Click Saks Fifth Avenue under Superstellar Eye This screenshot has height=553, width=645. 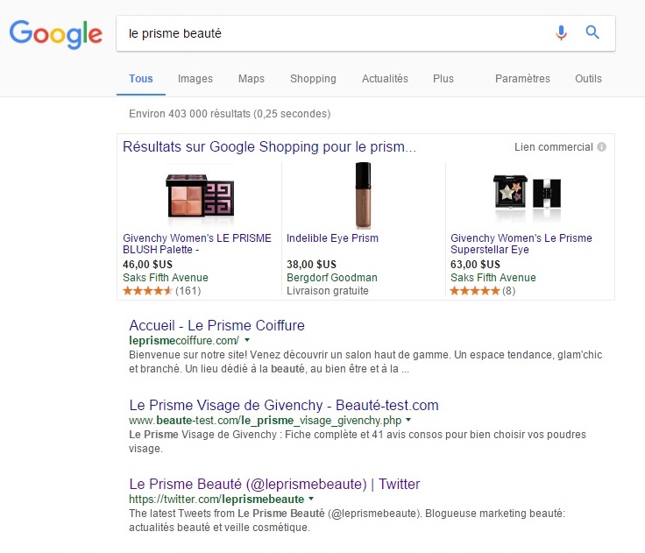pyautogui.click(x=493, y=278)
